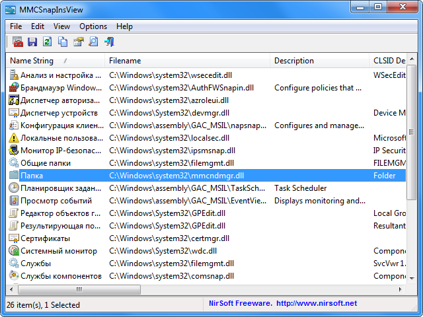Click 'Configure policies that ...' description
This screenshot has width=423, height=317.
pos(318,88)
